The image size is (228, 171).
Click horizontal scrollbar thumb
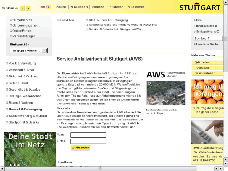pyautogui.click(x=100, y=169)
